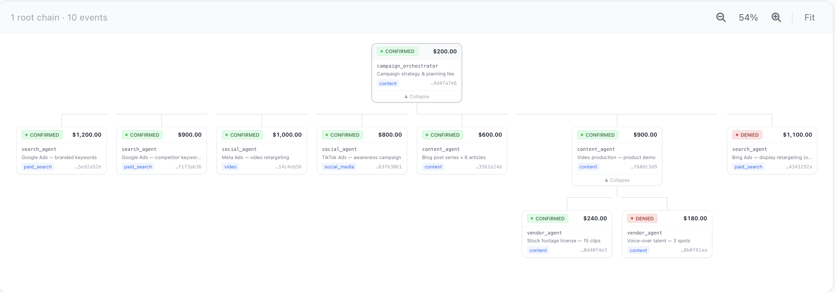Click the zoom in magnifier icon

coord(776,18)
